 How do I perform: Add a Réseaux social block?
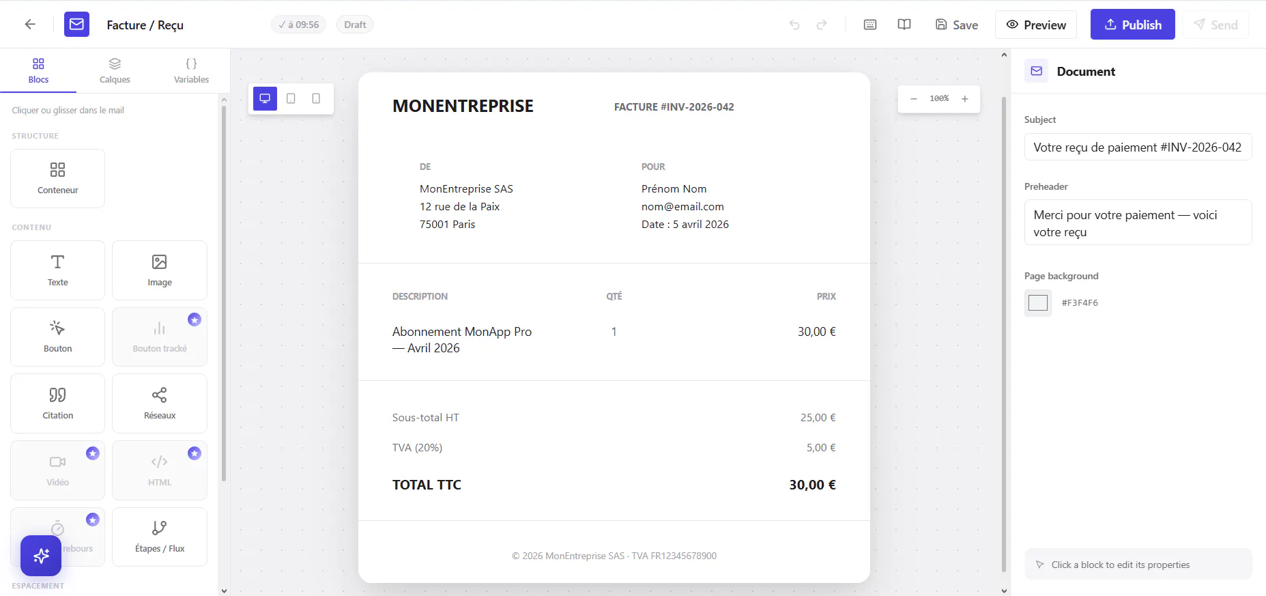pyautogui.click(x=160, y=403)
